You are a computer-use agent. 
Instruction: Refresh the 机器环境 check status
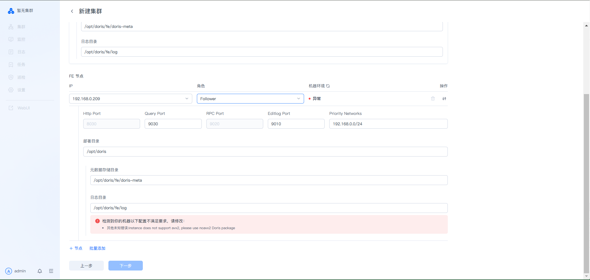tap(328, 86)
